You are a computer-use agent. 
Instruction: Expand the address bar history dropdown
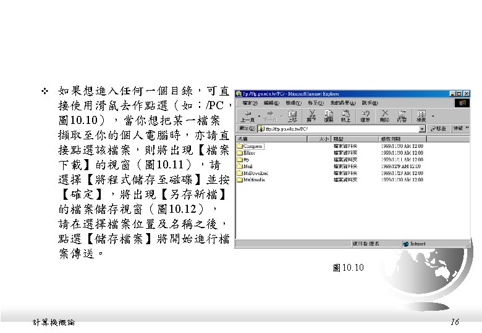click(422, 129)
